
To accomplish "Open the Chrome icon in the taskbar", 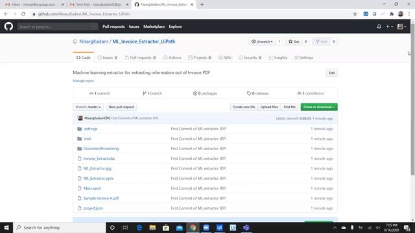I will tap(193, 227).
